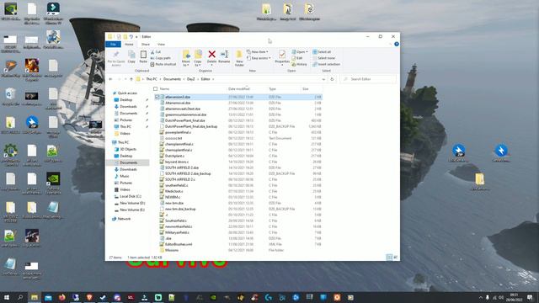Switch to Large icons view in status bar
This screenshot has height=303, width=539.
click(395, 257)
